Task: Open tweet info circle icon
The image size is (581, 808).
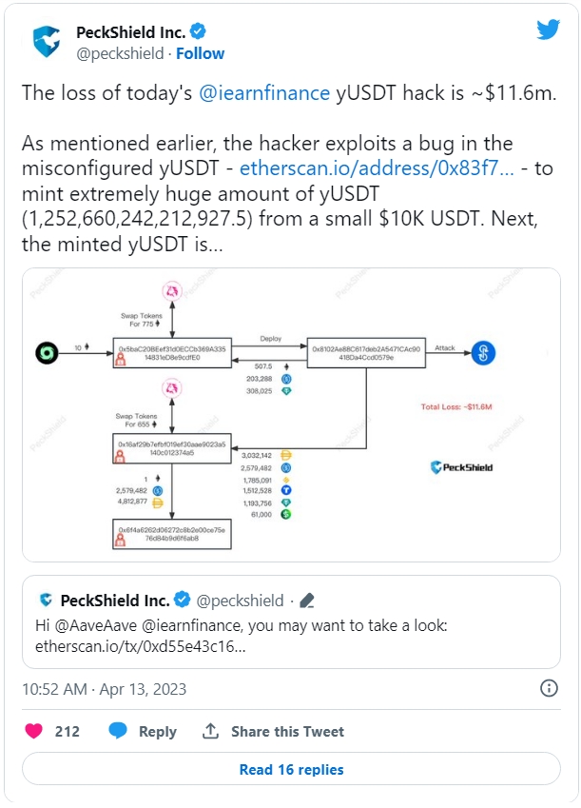Action: (549, 688)
